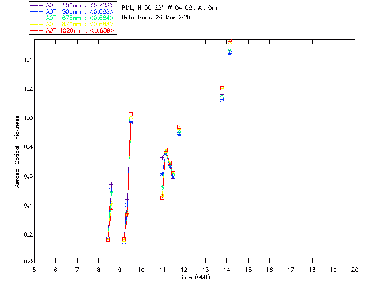
Task: Click the 1.0 y-axis tick label
Action: pyautogui.click(x=28, y=117)
